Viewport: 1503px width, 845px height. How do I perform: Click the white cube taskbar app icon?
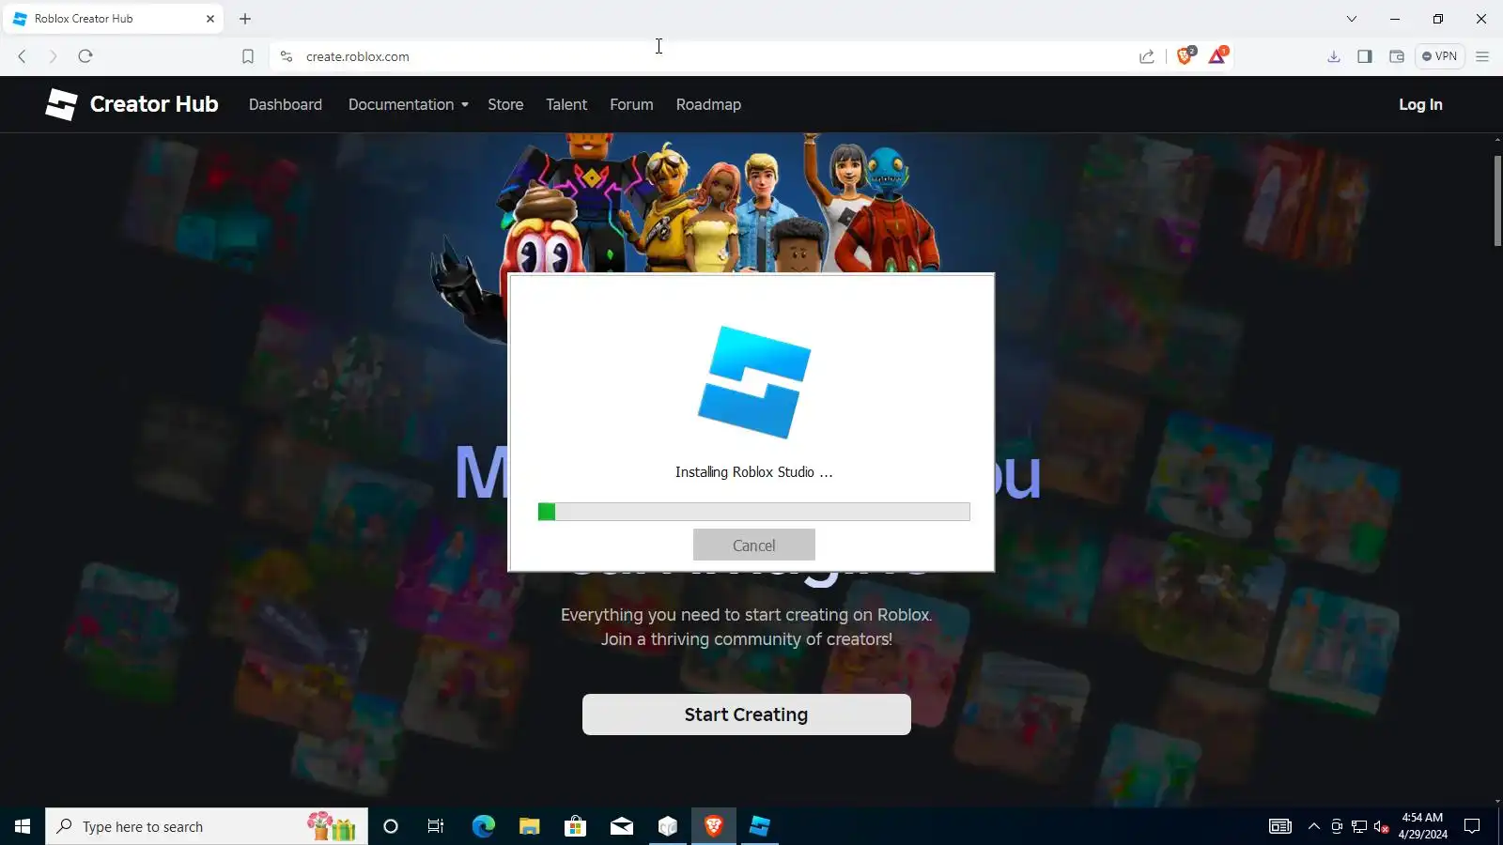click(668, 826)
